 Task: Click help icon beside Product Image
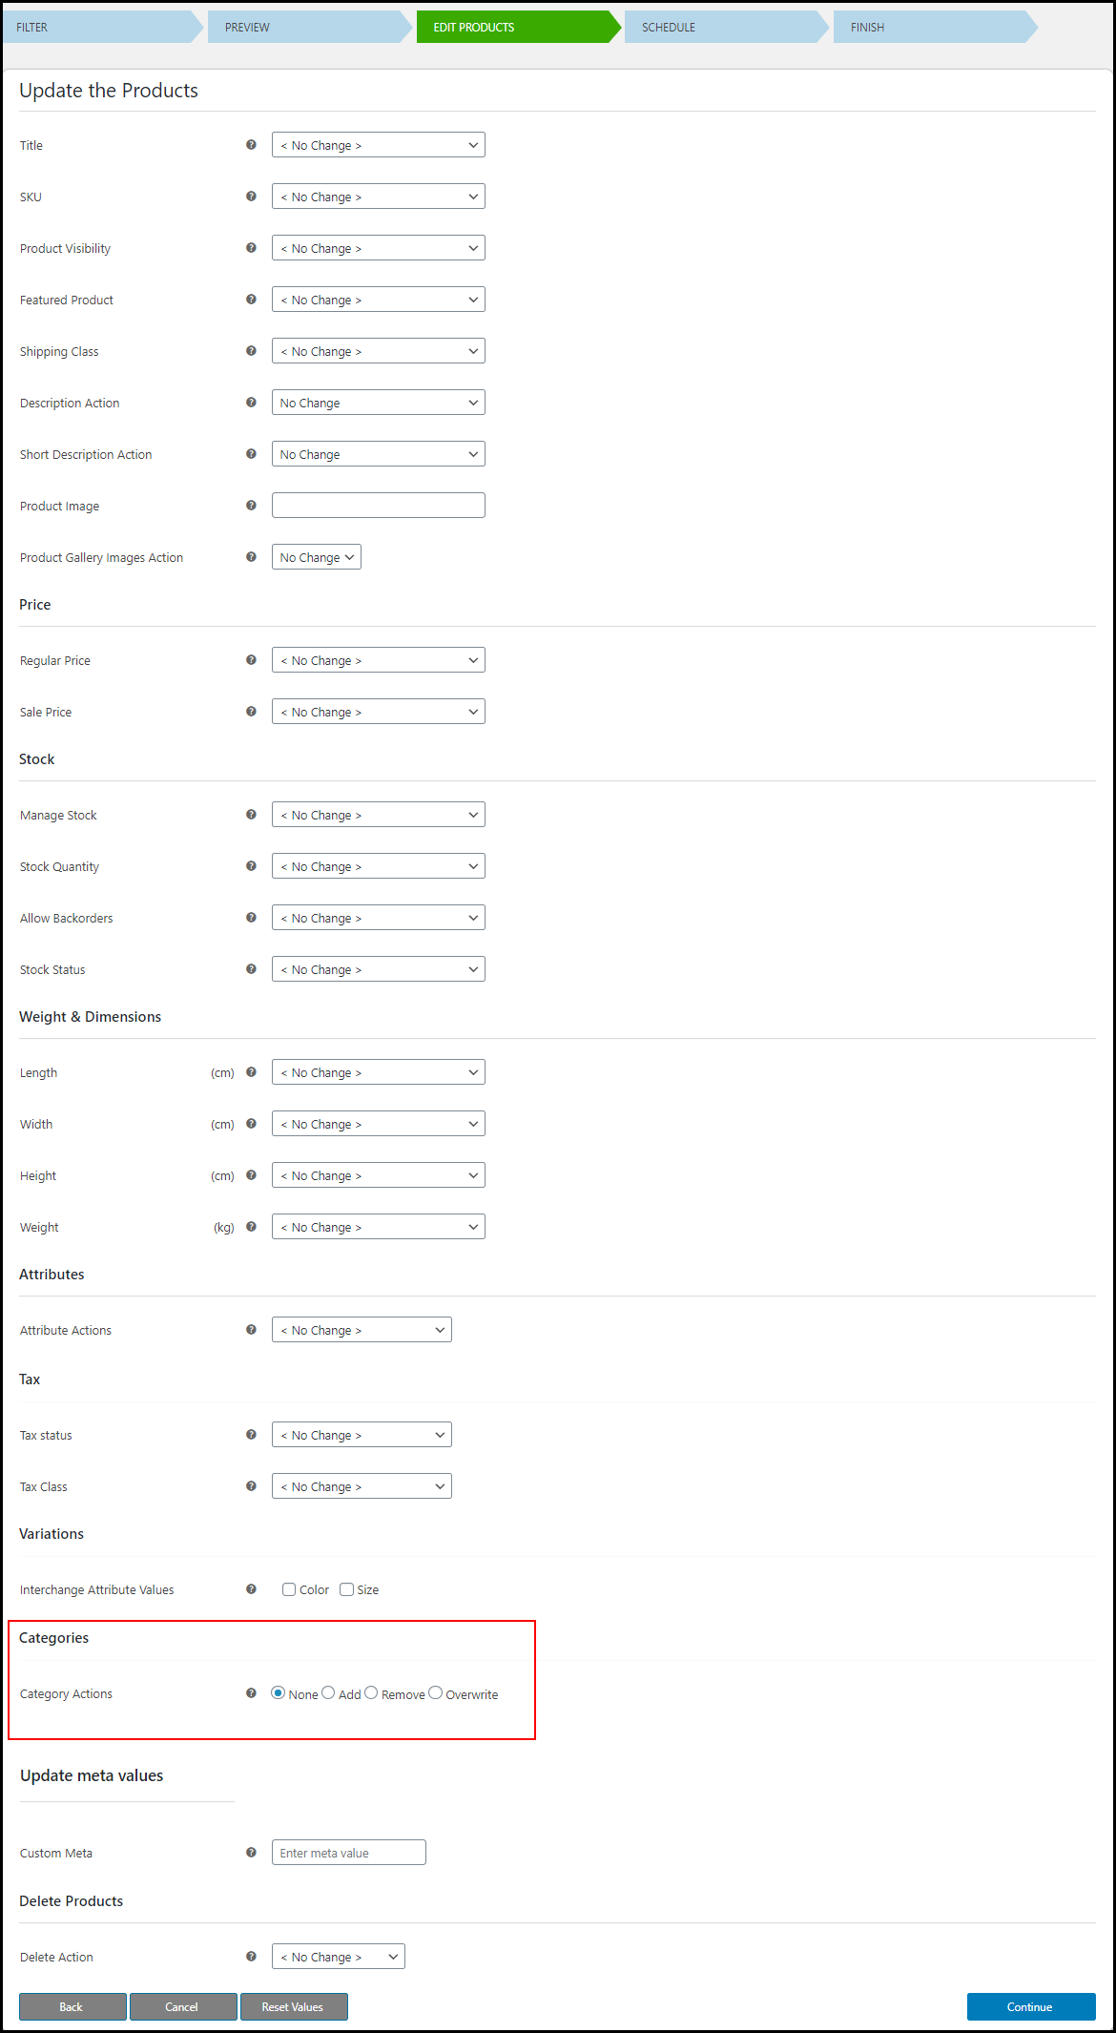pyautogui.click(x=251, y=506)
